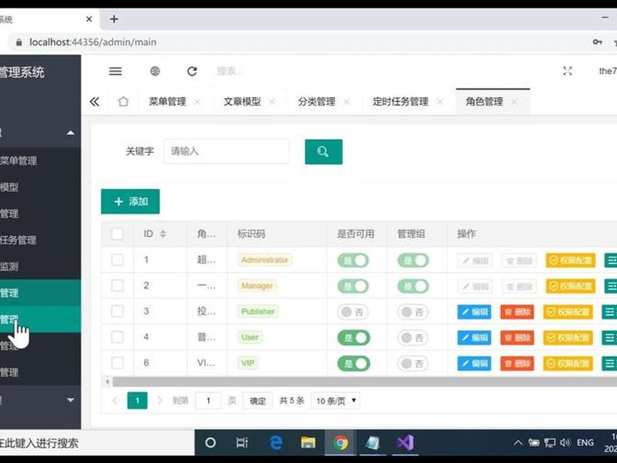Open the globe website icon
The image size is (617, 463).
coord(155,71)
